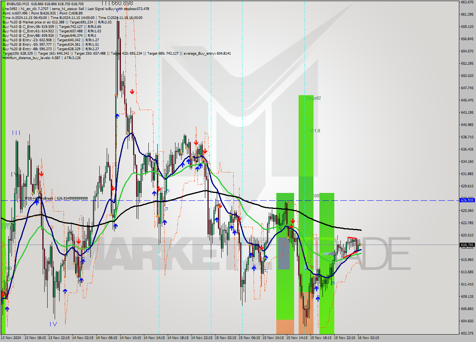Click 604.650 on the price scale
This screenshot has width=476, height=342.
pyautogui.click(x=467, y=321)
